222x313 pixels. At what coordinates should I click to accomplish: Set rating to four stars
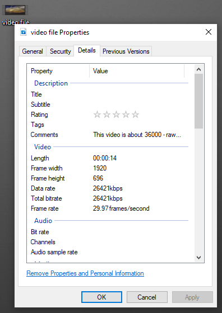click(126, 115)
